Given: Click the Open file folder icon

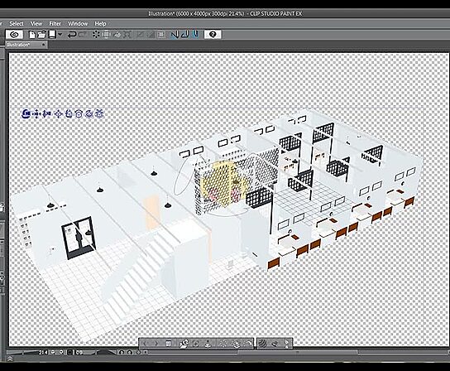Looking at the screenshot, I should [42, 35].
